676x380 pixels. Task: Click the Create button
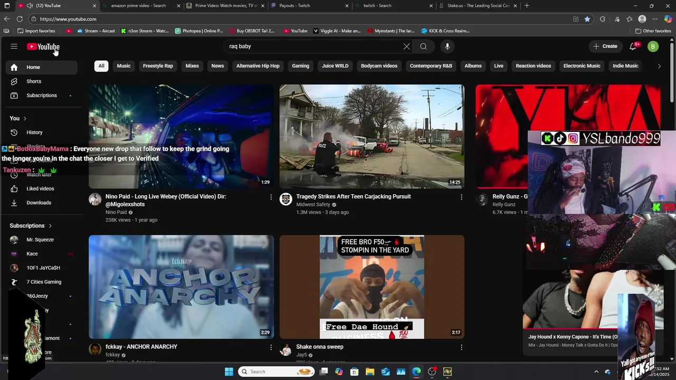point(605,46)
